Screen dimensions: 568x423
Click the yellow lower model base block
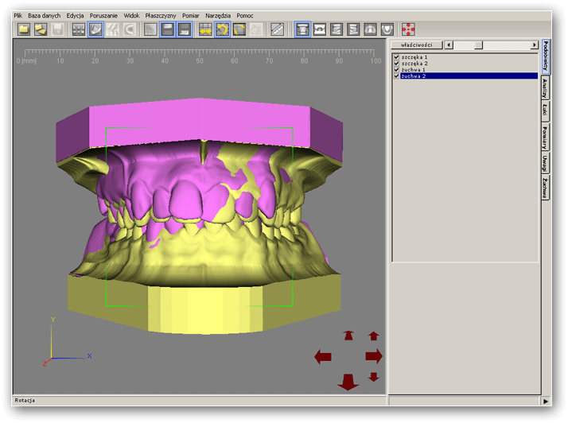pos(204,305)
